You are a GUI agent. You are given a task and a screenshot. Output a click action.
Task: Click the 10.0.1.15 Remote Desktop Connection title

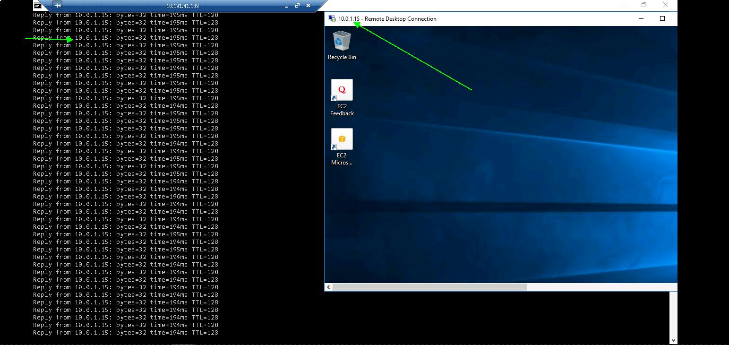[387, 19]
